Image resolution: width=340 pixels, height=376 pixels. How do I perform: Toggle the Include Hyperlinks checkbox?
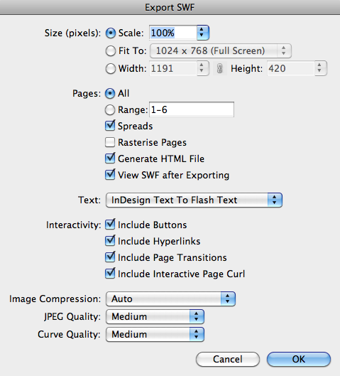(x=110, y=241)
